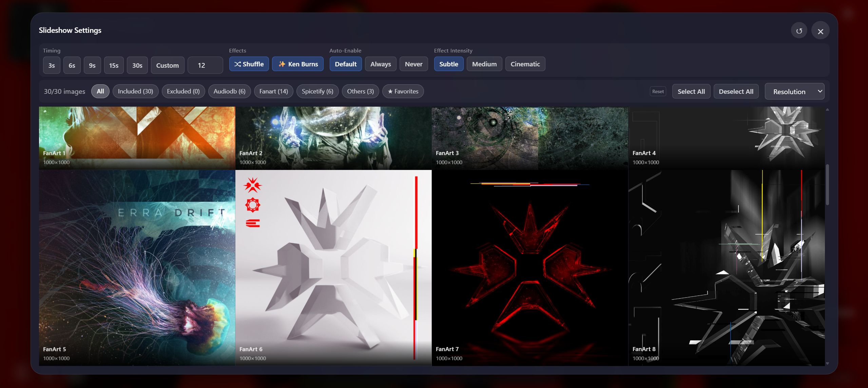Click the small Reset filter button
The height and width of the screenshot is (388, 868).
coord(658,91)
